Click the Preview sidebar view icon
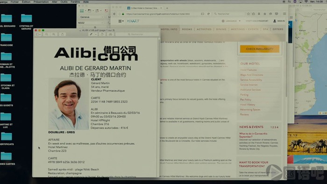Screen dimensions: 327x184 click(38, 34)
